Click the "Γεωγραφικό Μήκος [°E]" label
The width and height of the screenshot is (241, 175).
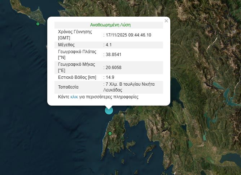(x=76, y=67)
